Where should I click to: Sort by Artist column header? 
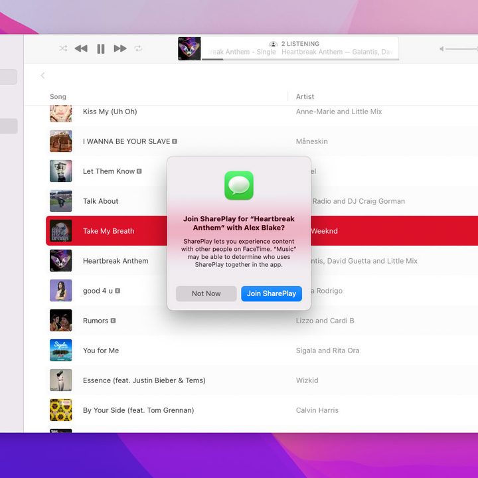coord(305,96)
